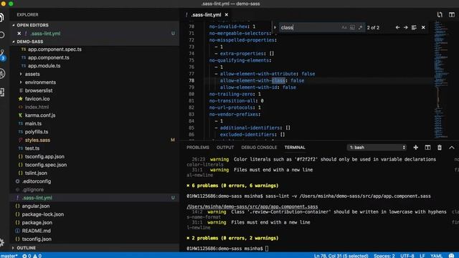Open browserslist file
The image size is (459, 258).
coord(39,90)
